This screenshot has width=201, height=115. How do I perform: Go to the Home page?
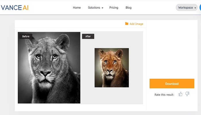click(x=77, y=7)
